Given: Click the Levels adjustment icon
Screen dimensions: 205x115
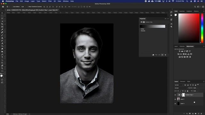Looking at the screenshot, I should click(182, 51).
